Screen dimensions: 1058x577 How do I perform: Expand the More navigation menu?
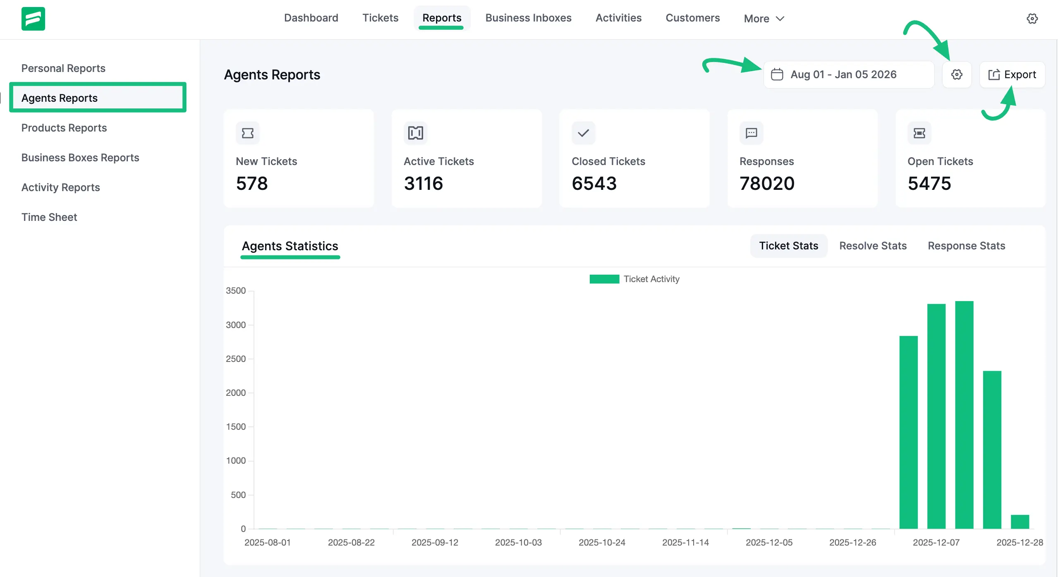click(763, 18)
